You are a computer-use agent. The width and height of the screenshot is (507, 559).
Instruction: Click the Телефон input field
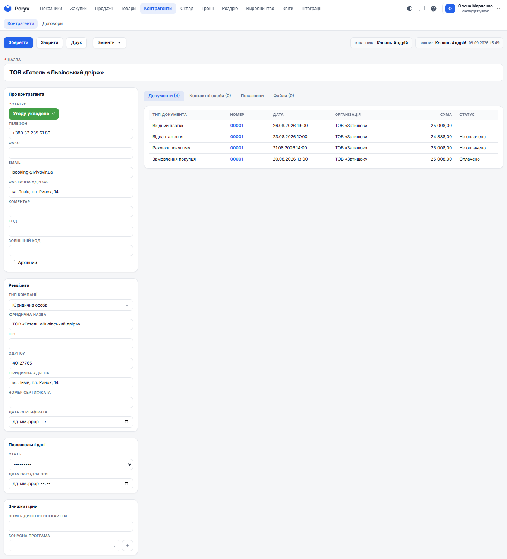tap(71, 133)
